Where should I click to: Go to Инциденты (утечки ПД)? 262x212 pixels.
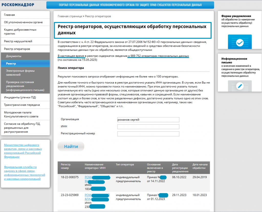coord(25,97)
